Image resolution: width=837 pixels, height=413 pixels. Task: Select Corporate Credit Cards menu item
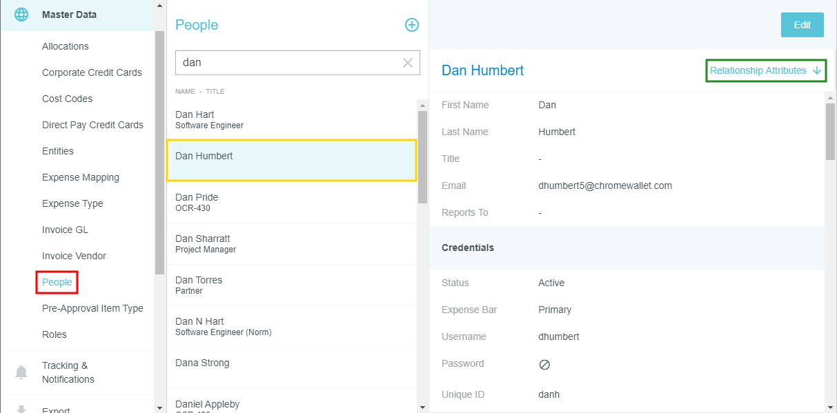click(92, 72)
